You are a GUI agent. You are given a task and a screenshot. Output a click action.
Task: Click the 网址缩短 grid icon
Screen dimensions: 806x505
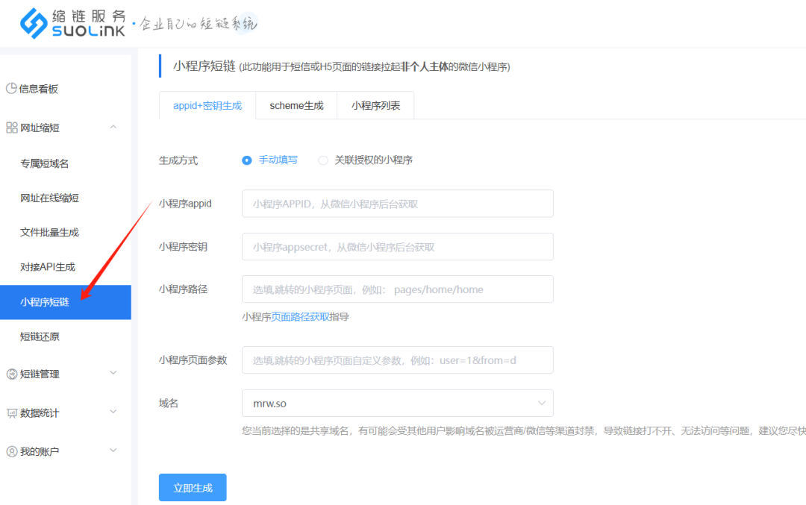pos(11,128)
